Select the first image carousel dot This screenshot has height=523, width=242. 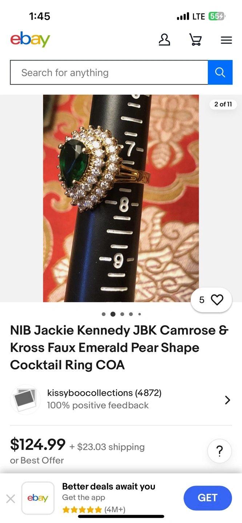tap(104, 314)
